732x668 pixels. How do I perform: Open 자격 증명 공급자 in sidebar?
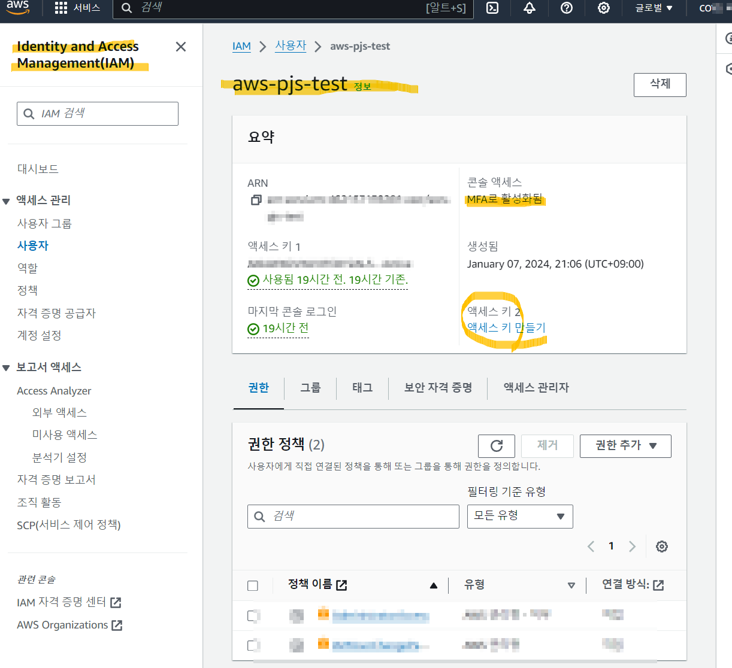56,314
